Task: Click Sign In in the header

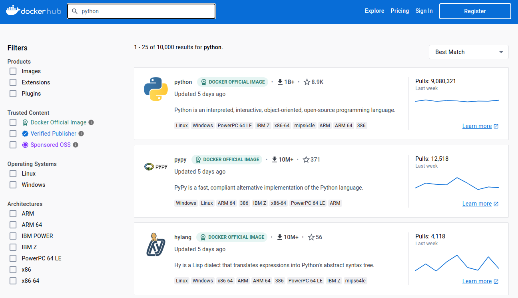Action: [424, 11]
